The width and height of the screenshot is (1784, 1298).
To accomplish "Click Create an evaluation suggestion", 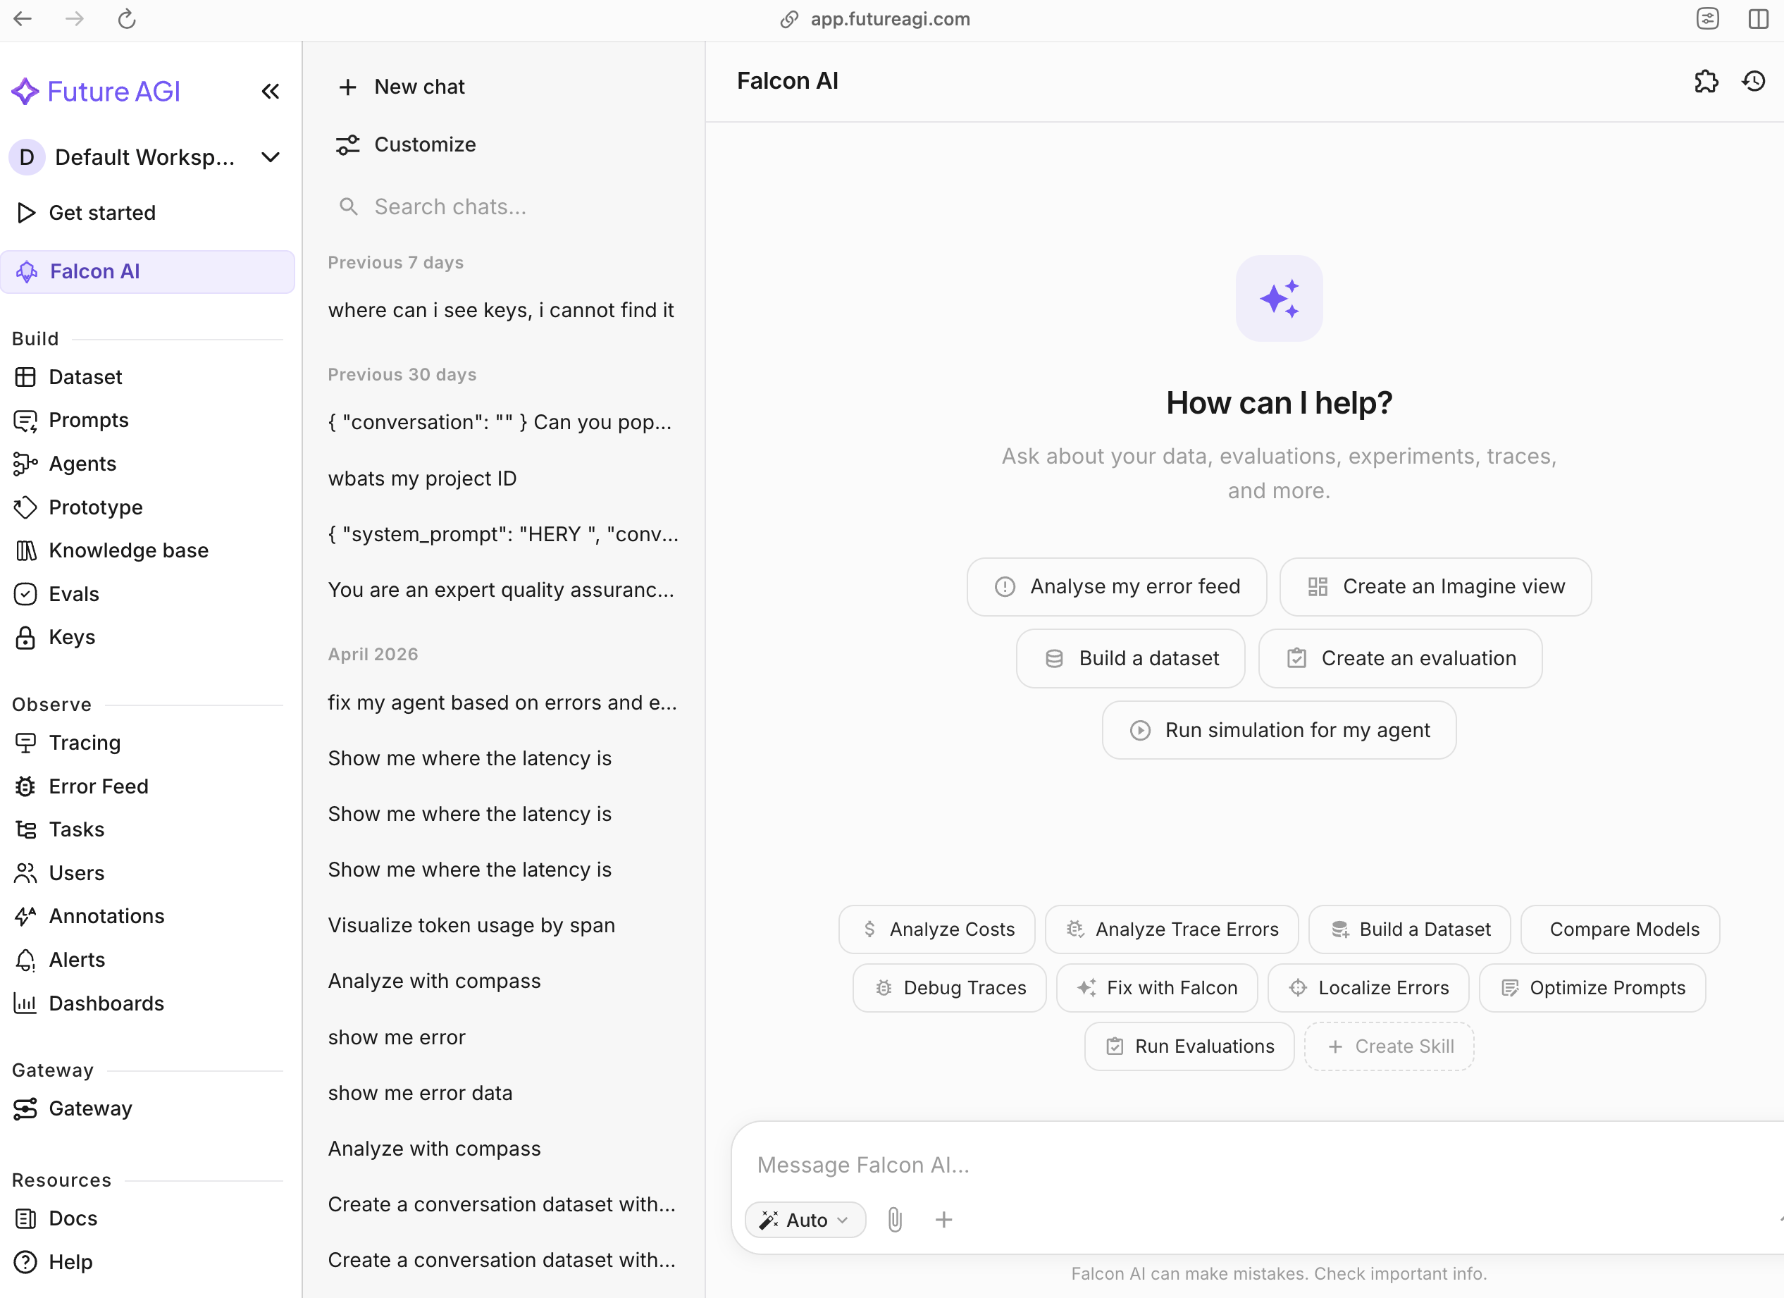I will [1400, 658].
